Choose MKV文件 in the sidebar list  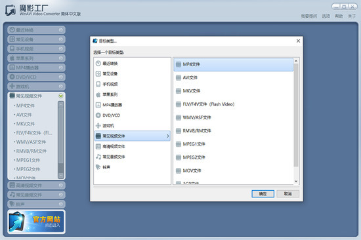[26, 124]
